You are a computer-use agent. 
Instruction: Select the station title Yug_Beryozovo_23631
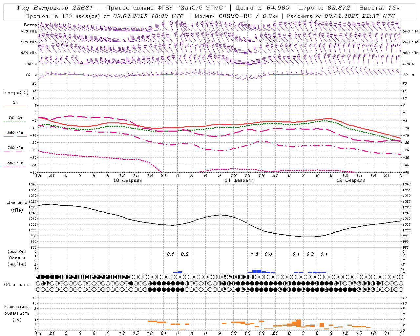[55, 8]
